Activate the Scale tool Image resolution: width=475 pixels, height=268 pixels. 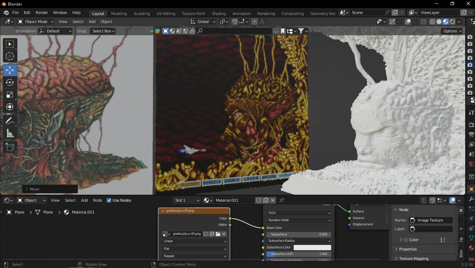tap(10, 95)
